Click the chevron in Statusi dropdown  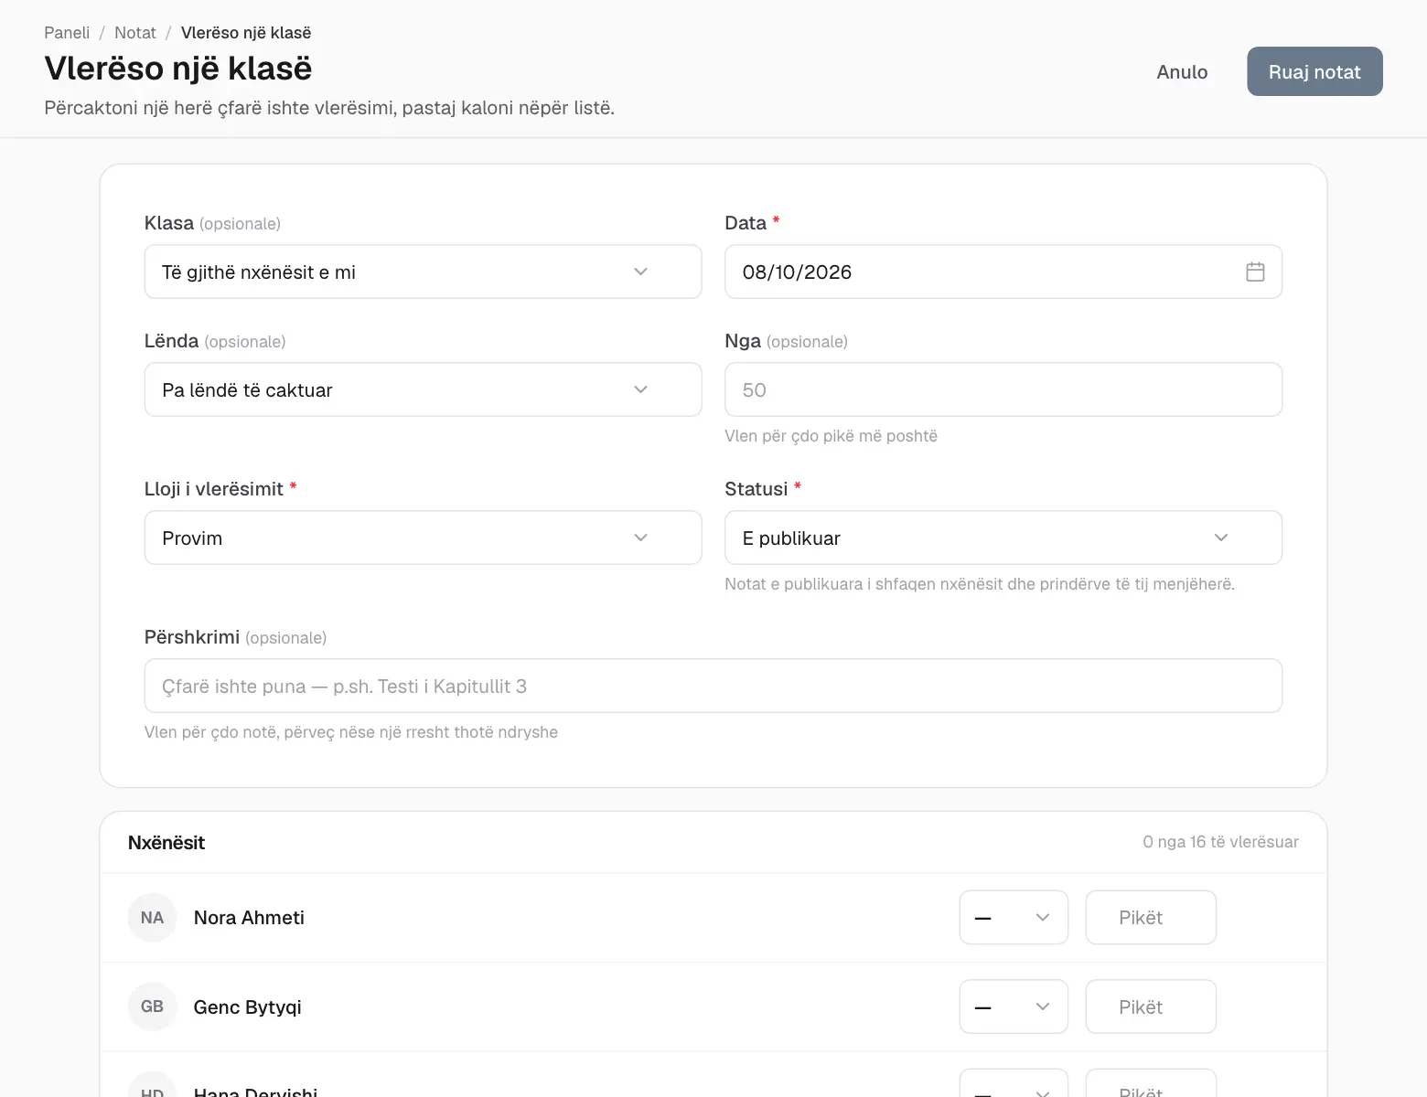coord(1220,538)
